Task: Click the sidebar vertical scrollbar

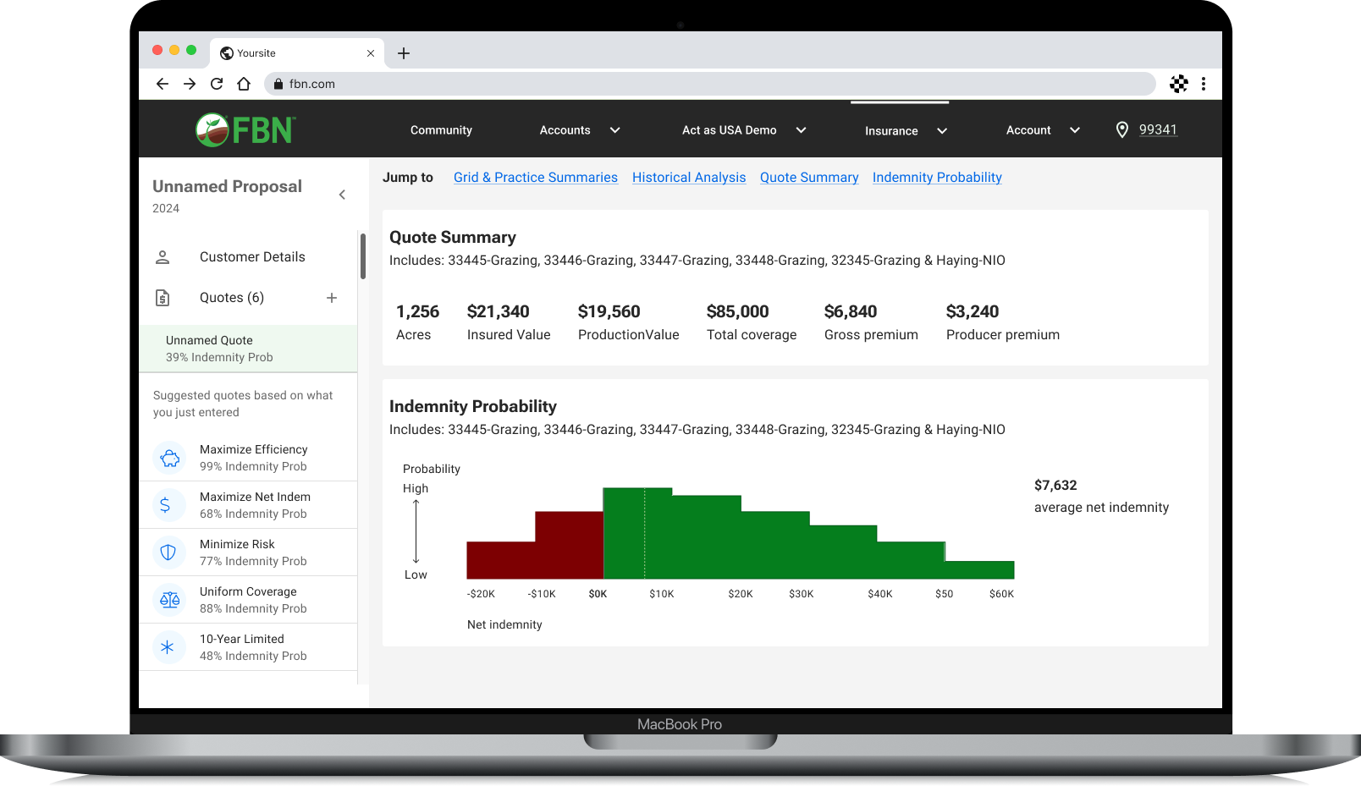Action: pos(363,256)
